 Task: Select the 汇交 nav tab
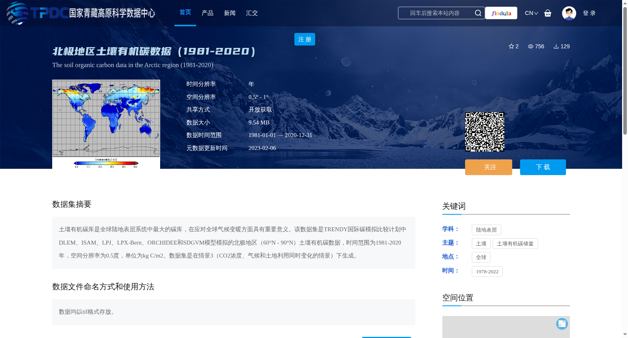pyautogui.click(x=252, y=13)
